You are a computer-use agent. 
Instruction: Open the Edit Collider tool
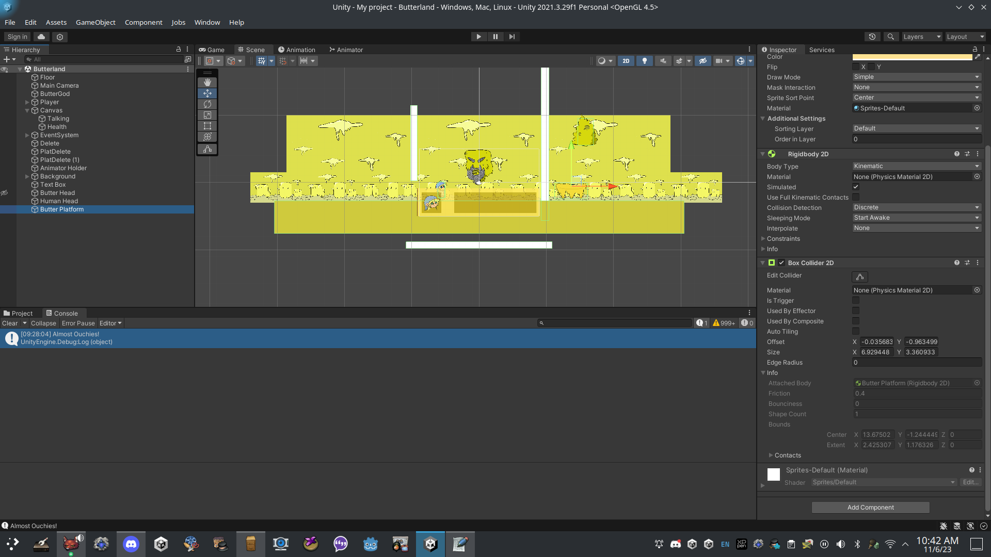pos(859,277)
